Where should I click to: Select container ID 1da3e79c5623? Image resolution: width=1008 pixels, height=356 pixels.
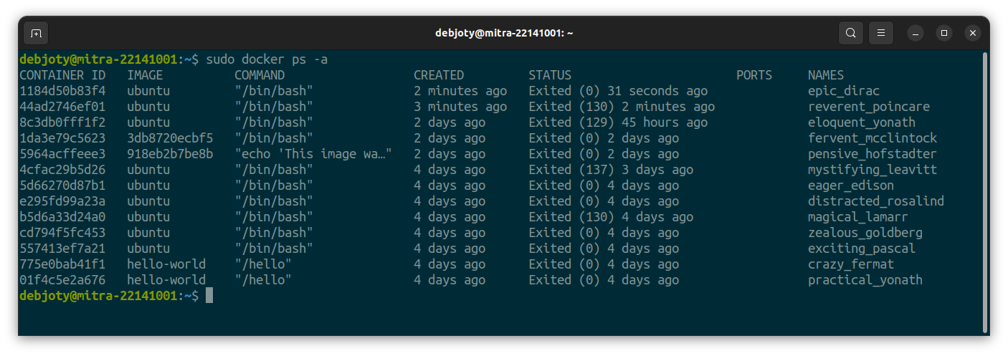[x=62, y=138]
